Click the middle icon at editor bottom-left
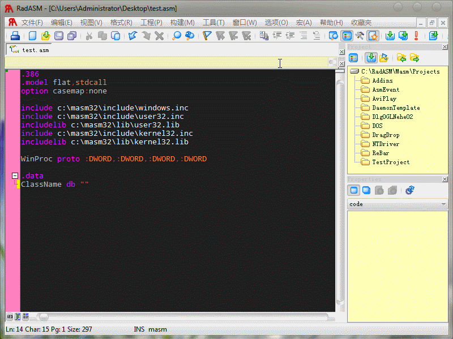This screenshot has height=339, width=453. pyautogui.click(x=18, y=317)
